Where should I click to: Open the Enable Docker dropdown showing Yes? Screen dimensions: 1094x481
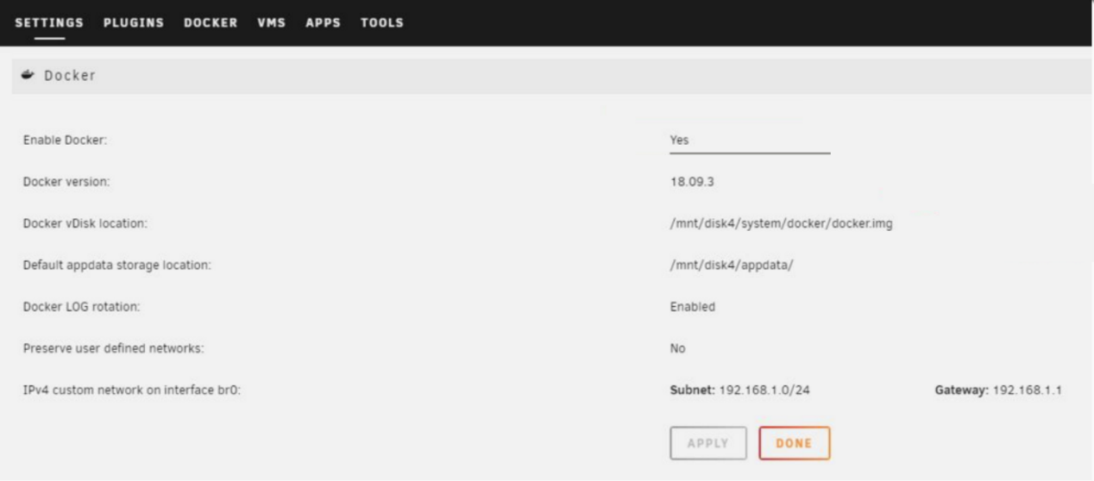[x=749, y=141]
